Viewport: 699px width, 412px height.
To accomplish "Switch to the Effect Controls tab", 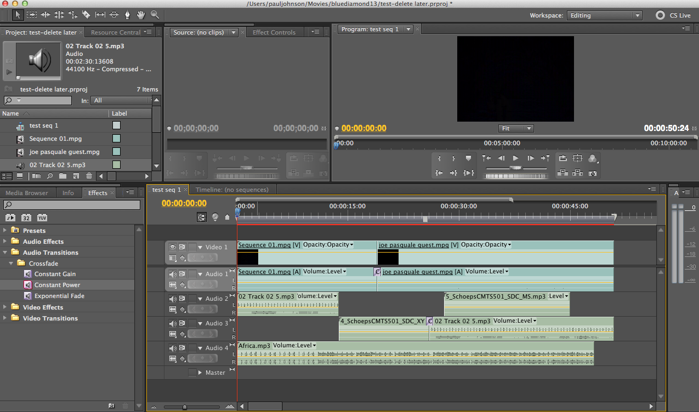I will [x=274, y=32].
